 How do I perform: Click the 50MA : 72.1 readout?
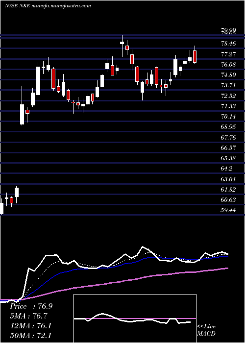click(31, 335)
